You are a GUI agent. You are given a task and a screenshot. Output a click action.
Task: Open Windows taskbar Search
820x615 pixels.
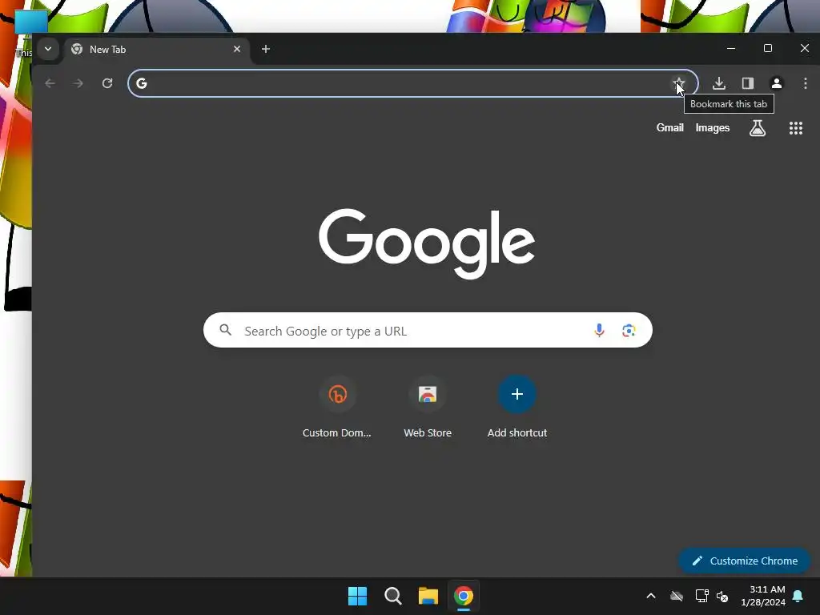pos(392,596)
